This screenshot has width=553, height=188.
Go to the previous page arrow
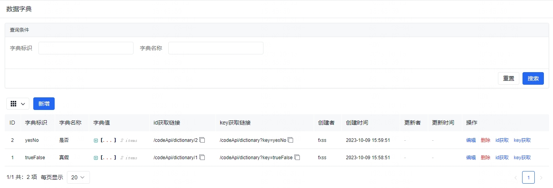[x=515, y=178]
